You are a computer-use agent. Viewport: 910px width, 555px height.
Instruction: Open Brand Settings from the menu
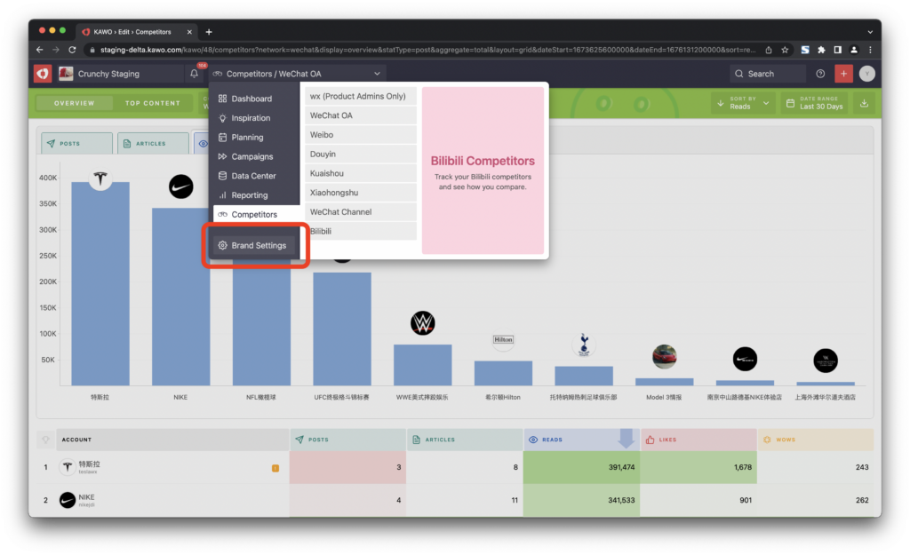256,245
